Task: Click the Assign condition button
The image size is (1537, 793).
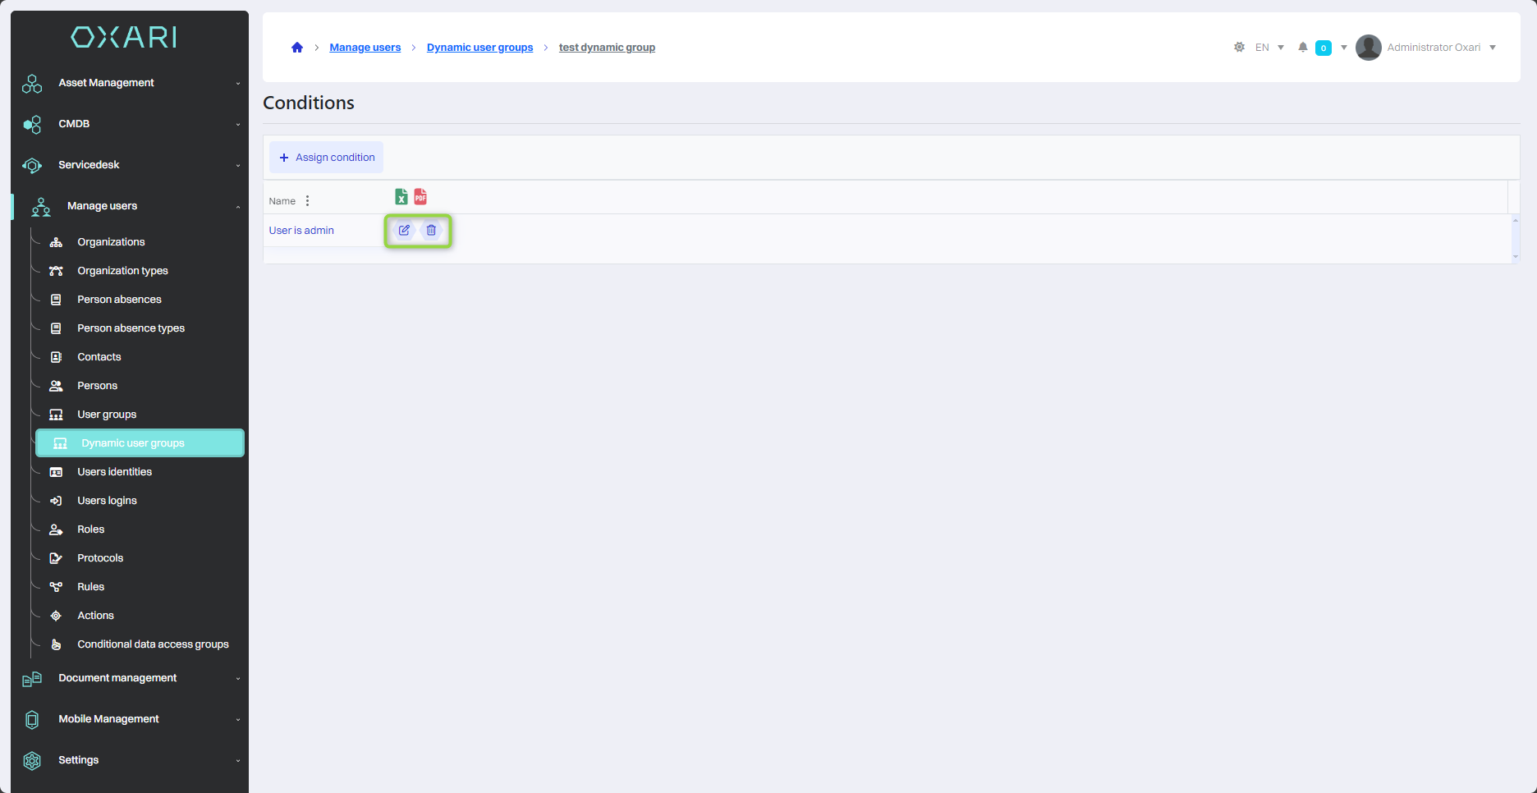Action: tap(327, 158)
